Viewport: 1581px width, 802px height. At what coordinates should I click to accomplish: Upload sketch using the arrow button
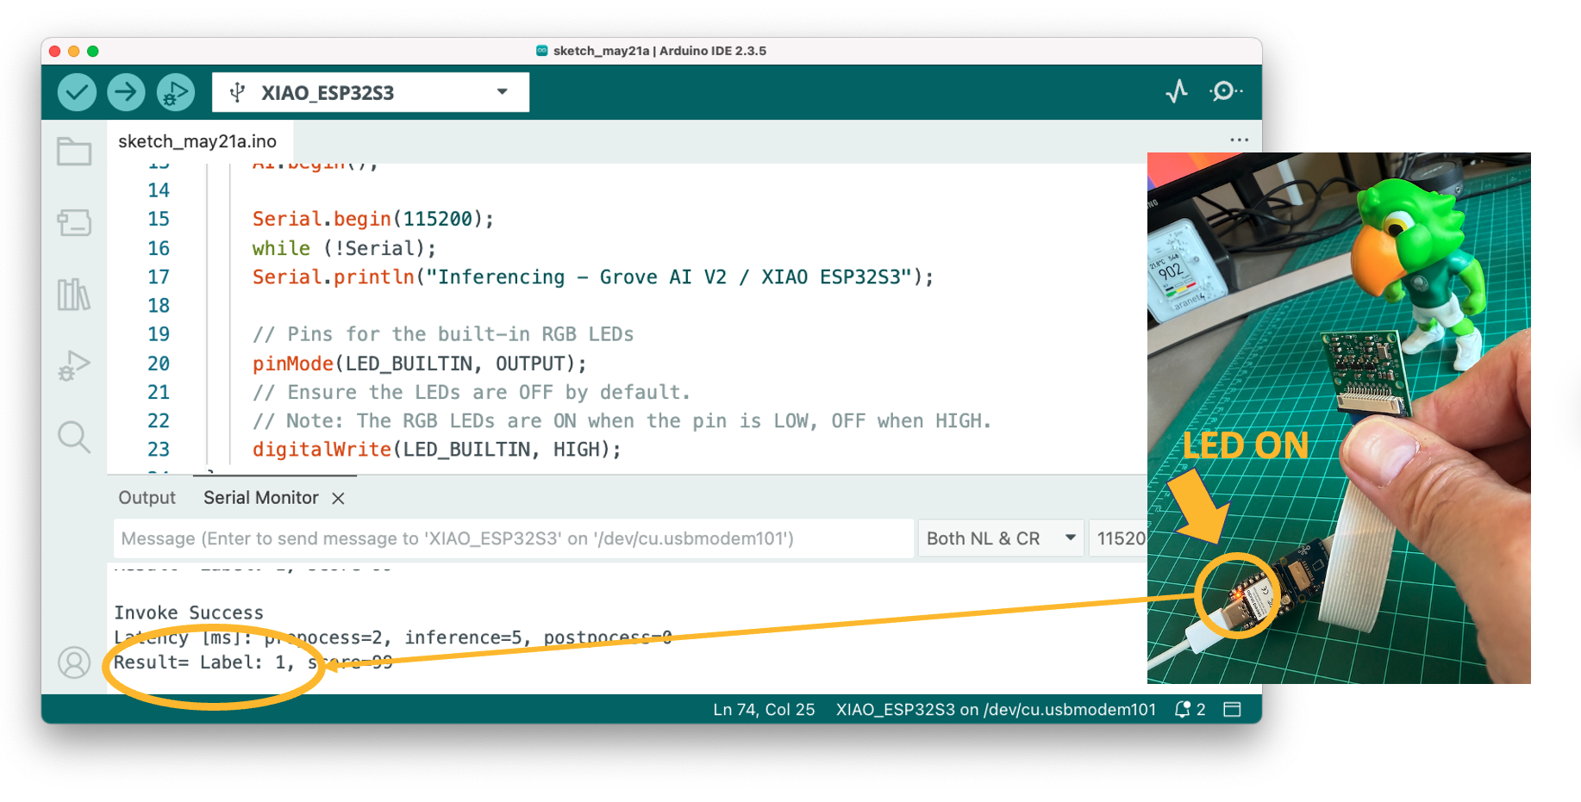(126, 92)
